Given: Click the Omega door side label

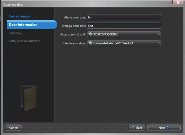Looking at the screenshot, I should 74,26.
